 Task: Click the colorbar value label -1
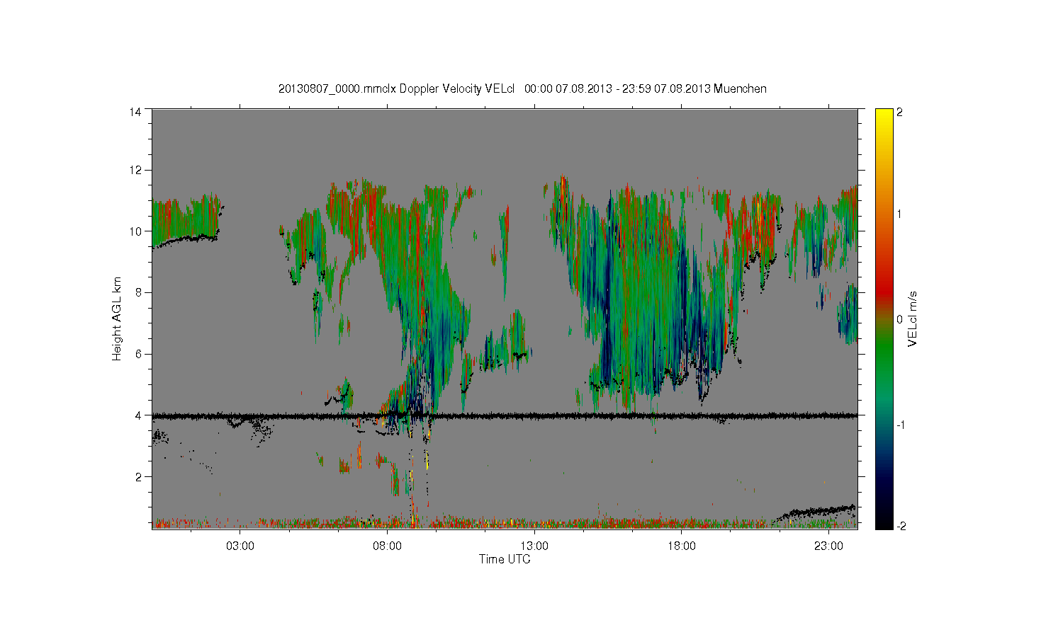pyautogui.click(x=901, y=425)
